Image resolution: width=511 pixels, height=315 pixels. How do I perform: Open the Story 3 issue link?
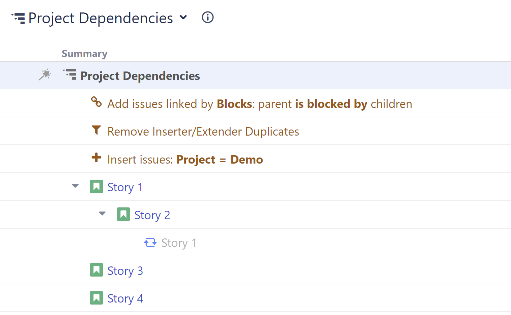click(125, 270)
